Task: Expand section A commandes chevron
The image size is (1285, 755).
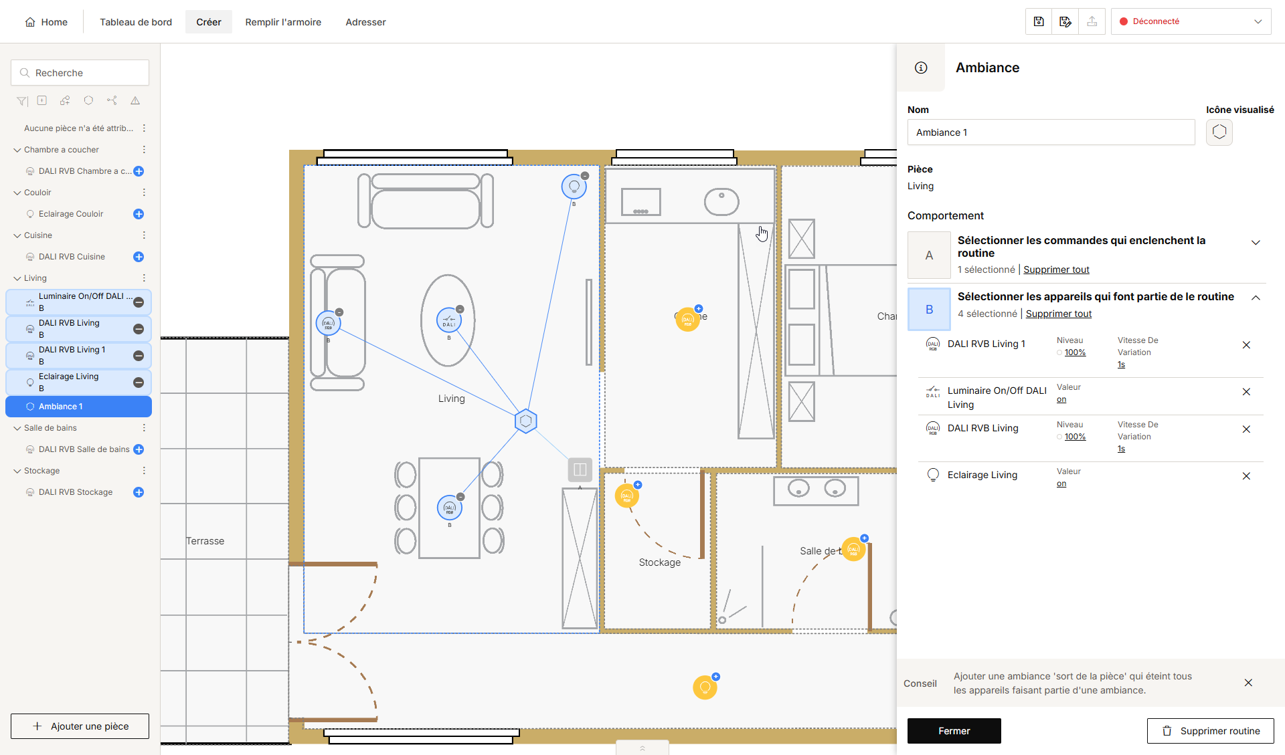Action: tap(1256, 243)
